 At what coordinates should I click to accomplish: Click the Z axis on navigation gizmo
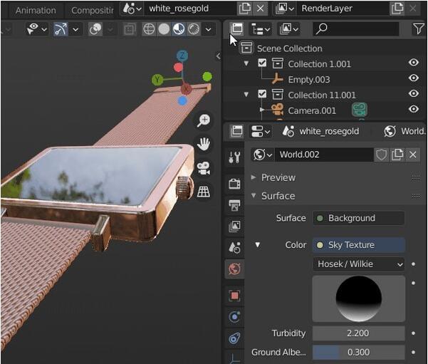point(182,56)
